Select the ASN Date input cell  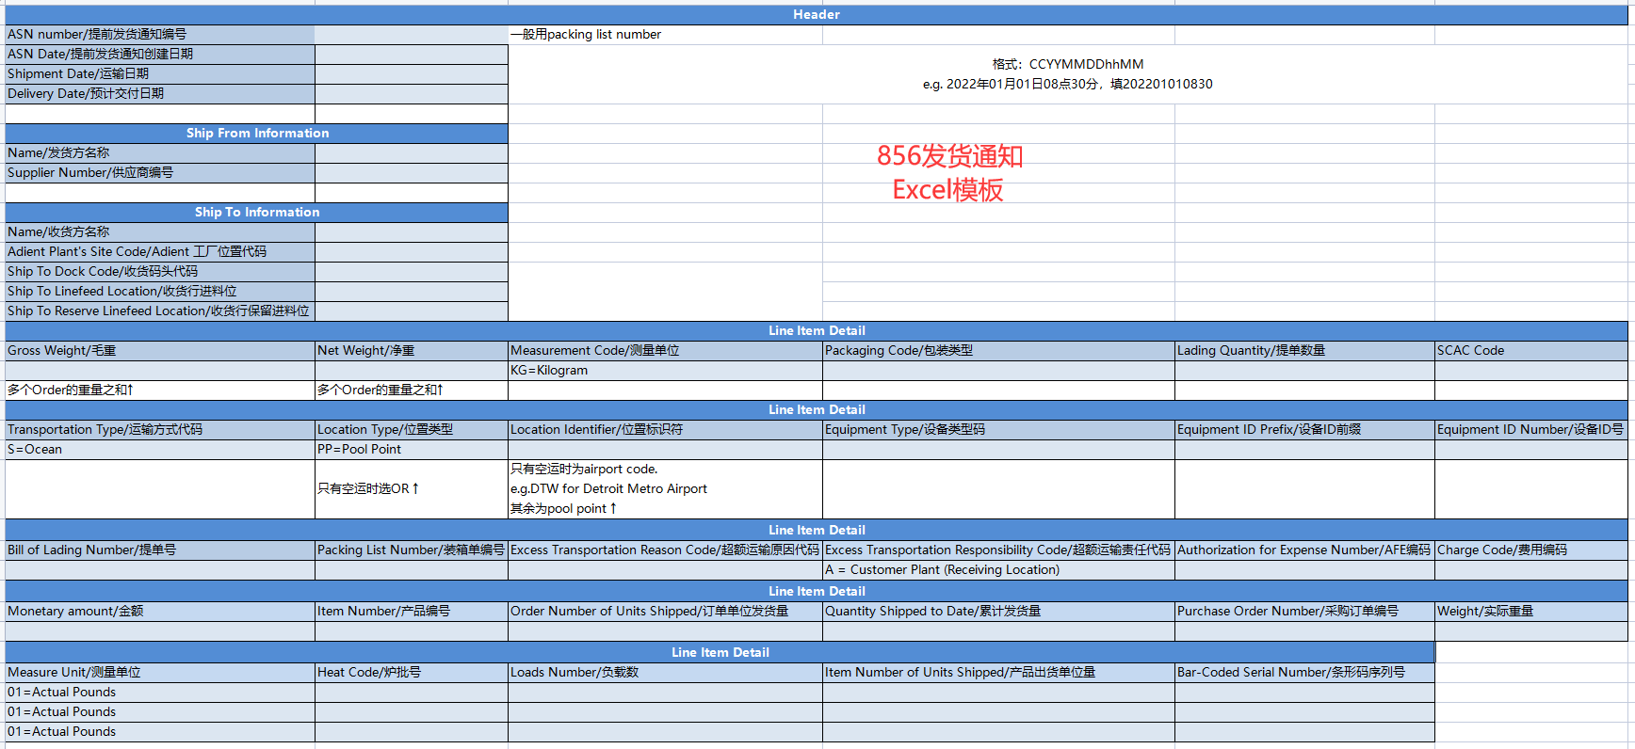point(411,54)
